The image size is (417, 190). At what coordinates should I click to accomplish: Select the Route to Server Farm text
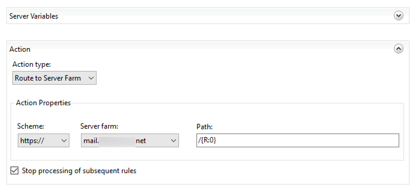click(x=48, y=78)
